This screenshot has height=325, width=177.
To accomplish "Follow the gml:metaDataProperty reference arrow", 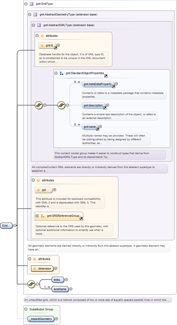I will tap(113, 87).
